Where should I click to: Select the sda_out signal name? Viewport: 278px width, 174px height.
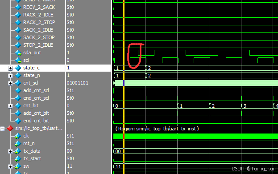coord(32,53)
